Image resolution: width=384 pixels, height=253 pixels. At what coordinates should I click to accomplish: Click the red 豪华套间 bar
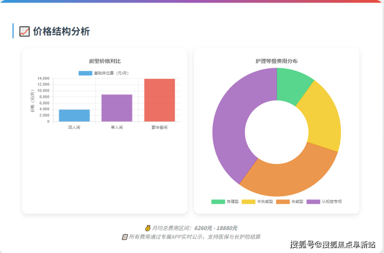pyautogui.click(x=159, y=100)
